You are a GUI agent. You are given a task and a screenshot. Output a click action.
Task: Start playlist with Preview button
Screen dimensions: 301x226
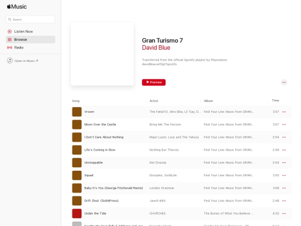(x=154, y=82)
